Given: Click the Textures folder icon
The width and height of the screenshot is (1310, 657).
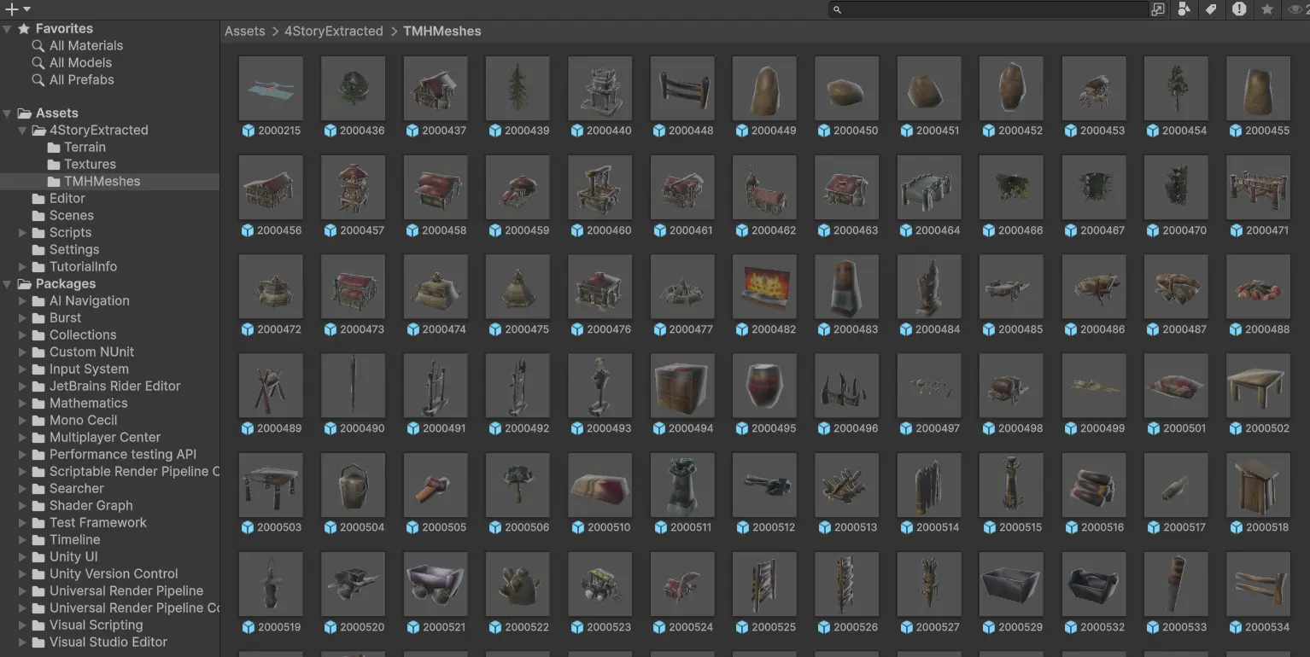Looking at the screenshot, I should (54, 165).
